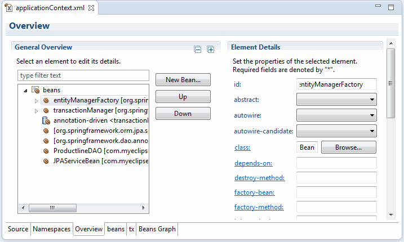Click the collapse all icon in General Overview
404x242 pixels.
(198, 50)
